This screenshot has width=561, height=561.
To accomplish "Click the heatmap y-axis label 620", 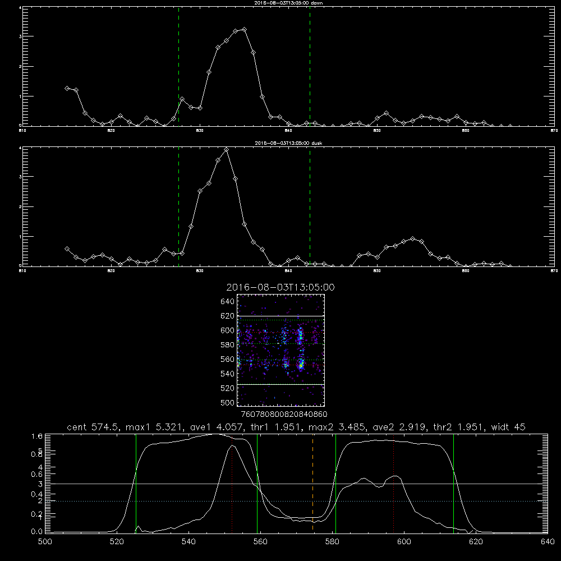I will coord(228,316).
